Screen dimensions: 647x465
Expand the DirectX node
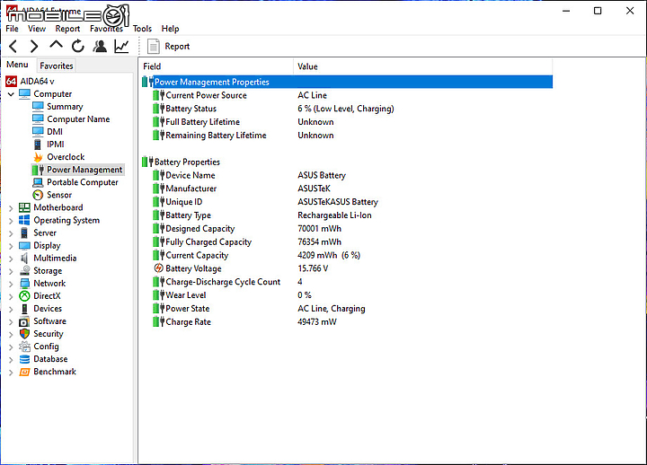[x=11, y=297]
